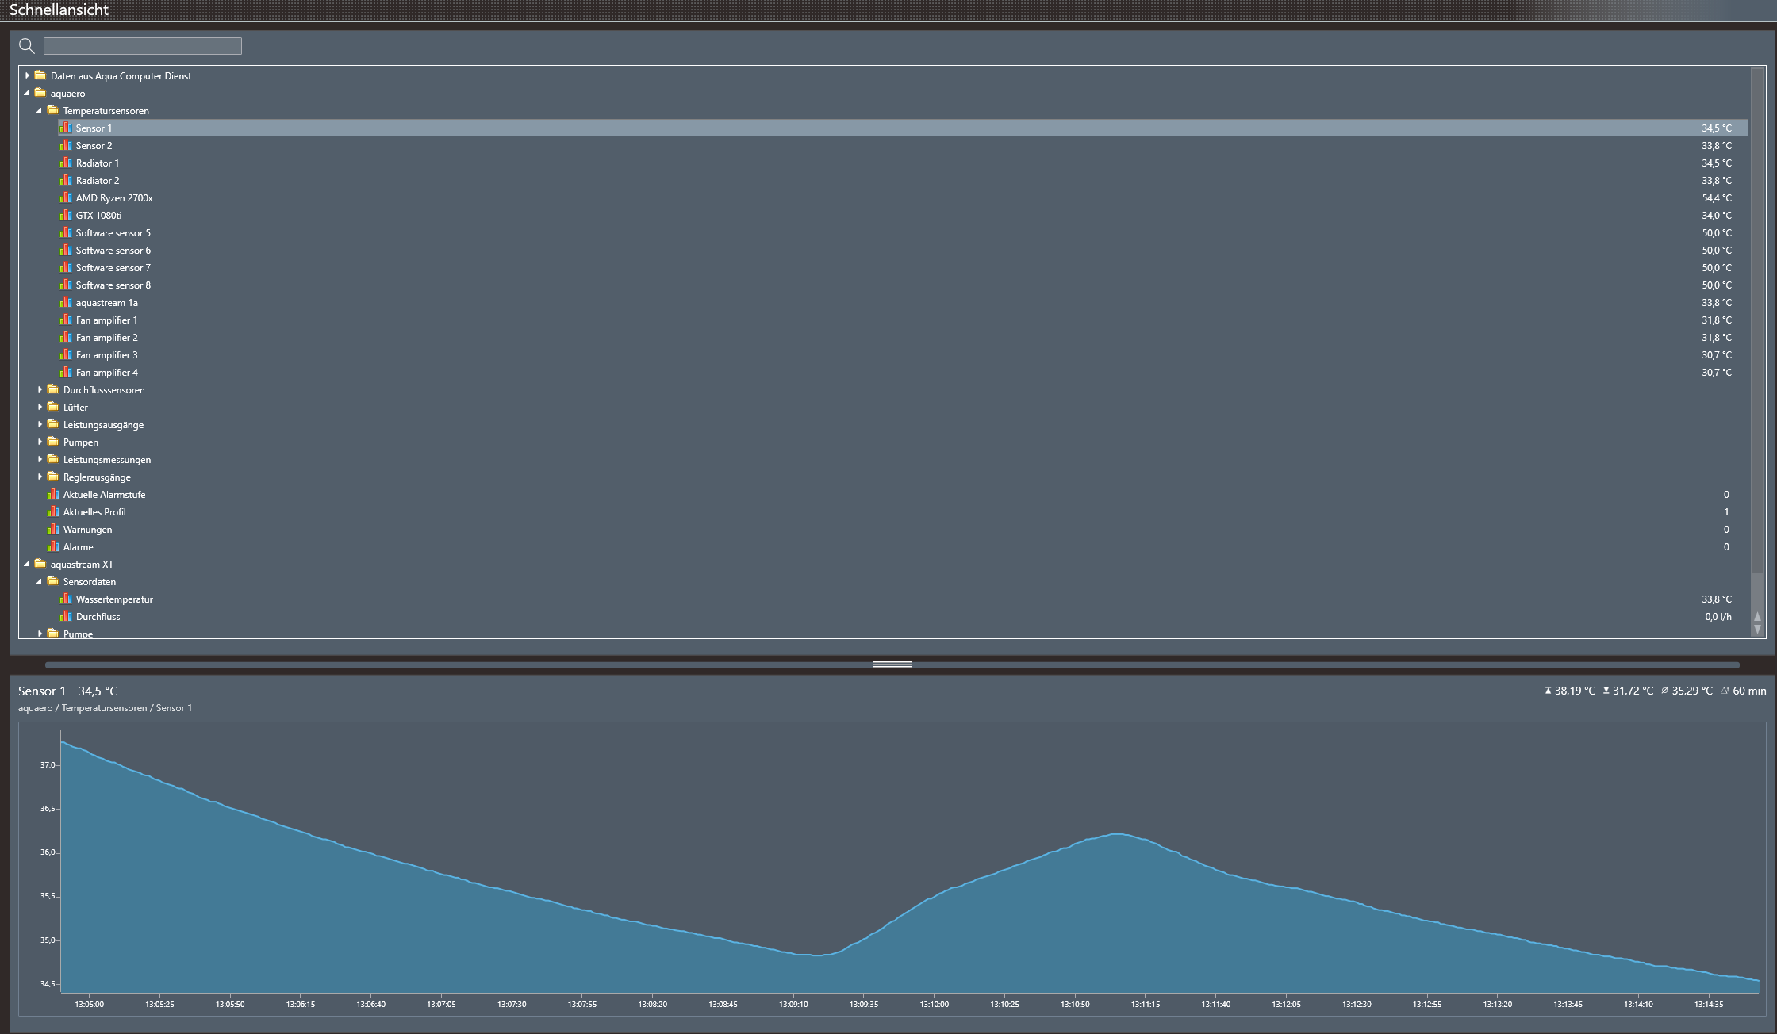This screenshot has height=1034, width=1777.
Task: Select the Durchfluss sensor entry
Action: coord(98,617)
